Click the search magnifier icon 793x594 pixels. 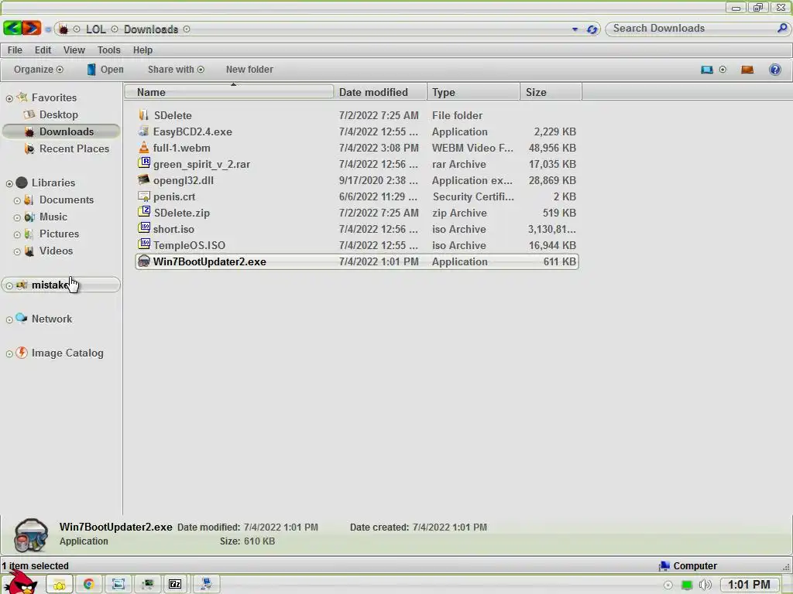pyautogui.click(x=782, y=29)
